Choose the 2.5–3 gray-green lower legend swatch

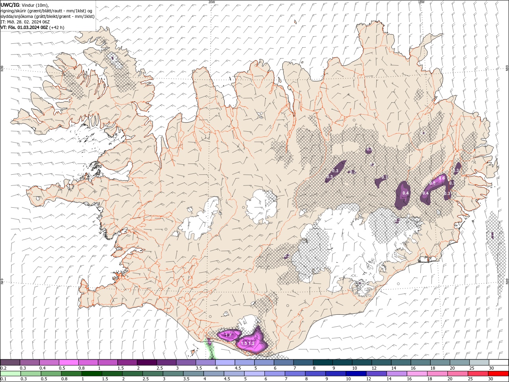point(152,374)
